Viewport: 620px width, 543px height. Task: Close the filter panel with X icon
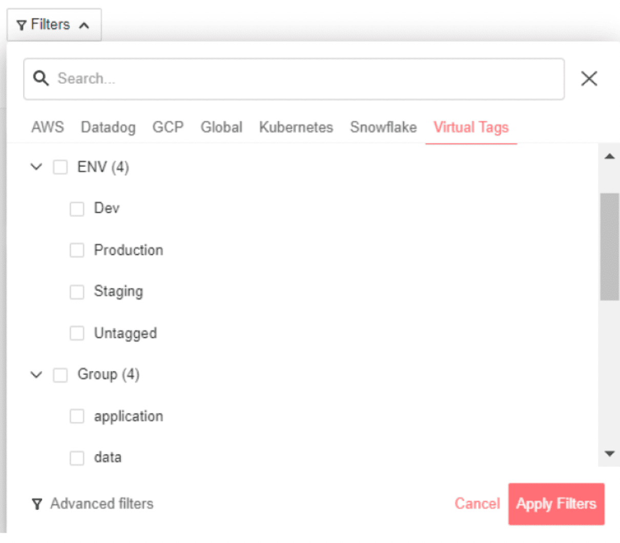(x=589, y=78)
